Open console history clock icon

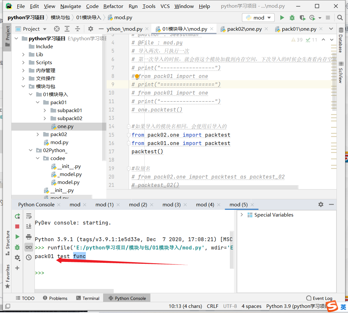(x=29, y=257)
